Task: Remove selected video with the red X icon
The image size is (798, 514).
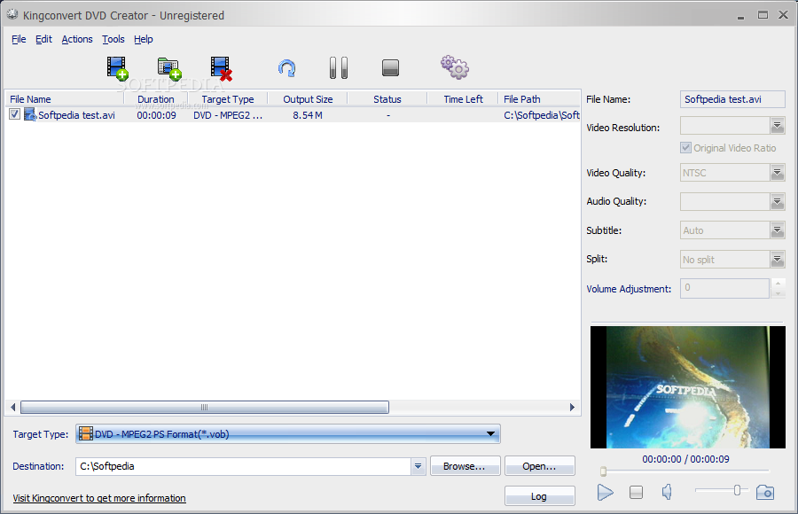Action: click(222, 68)
